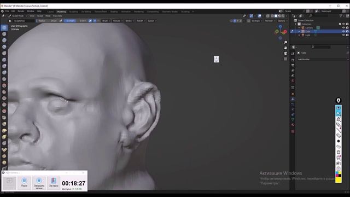Screen dimensions: 350x197
Task: Disable Light in renders camera icon
Action: coord(347,35)
